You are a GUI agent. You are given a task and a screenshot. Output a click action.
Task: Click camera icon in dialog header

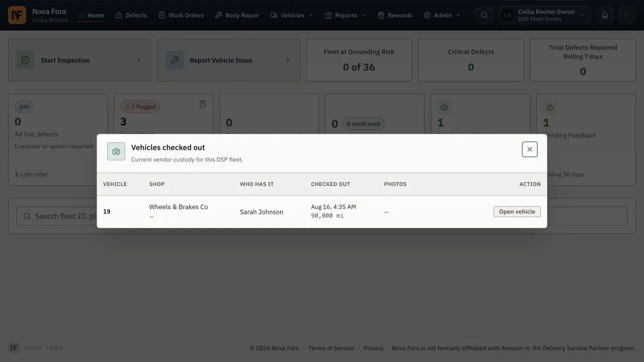(116, 151)
